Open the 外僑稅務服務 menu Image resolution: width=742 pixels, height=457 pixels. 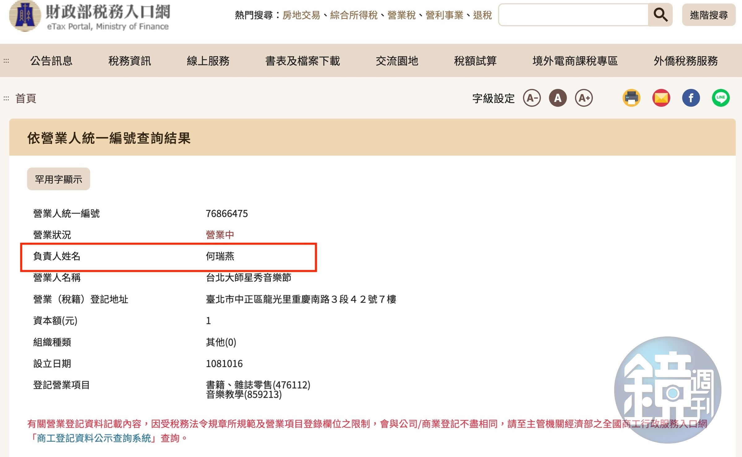[x=686, y=61]
